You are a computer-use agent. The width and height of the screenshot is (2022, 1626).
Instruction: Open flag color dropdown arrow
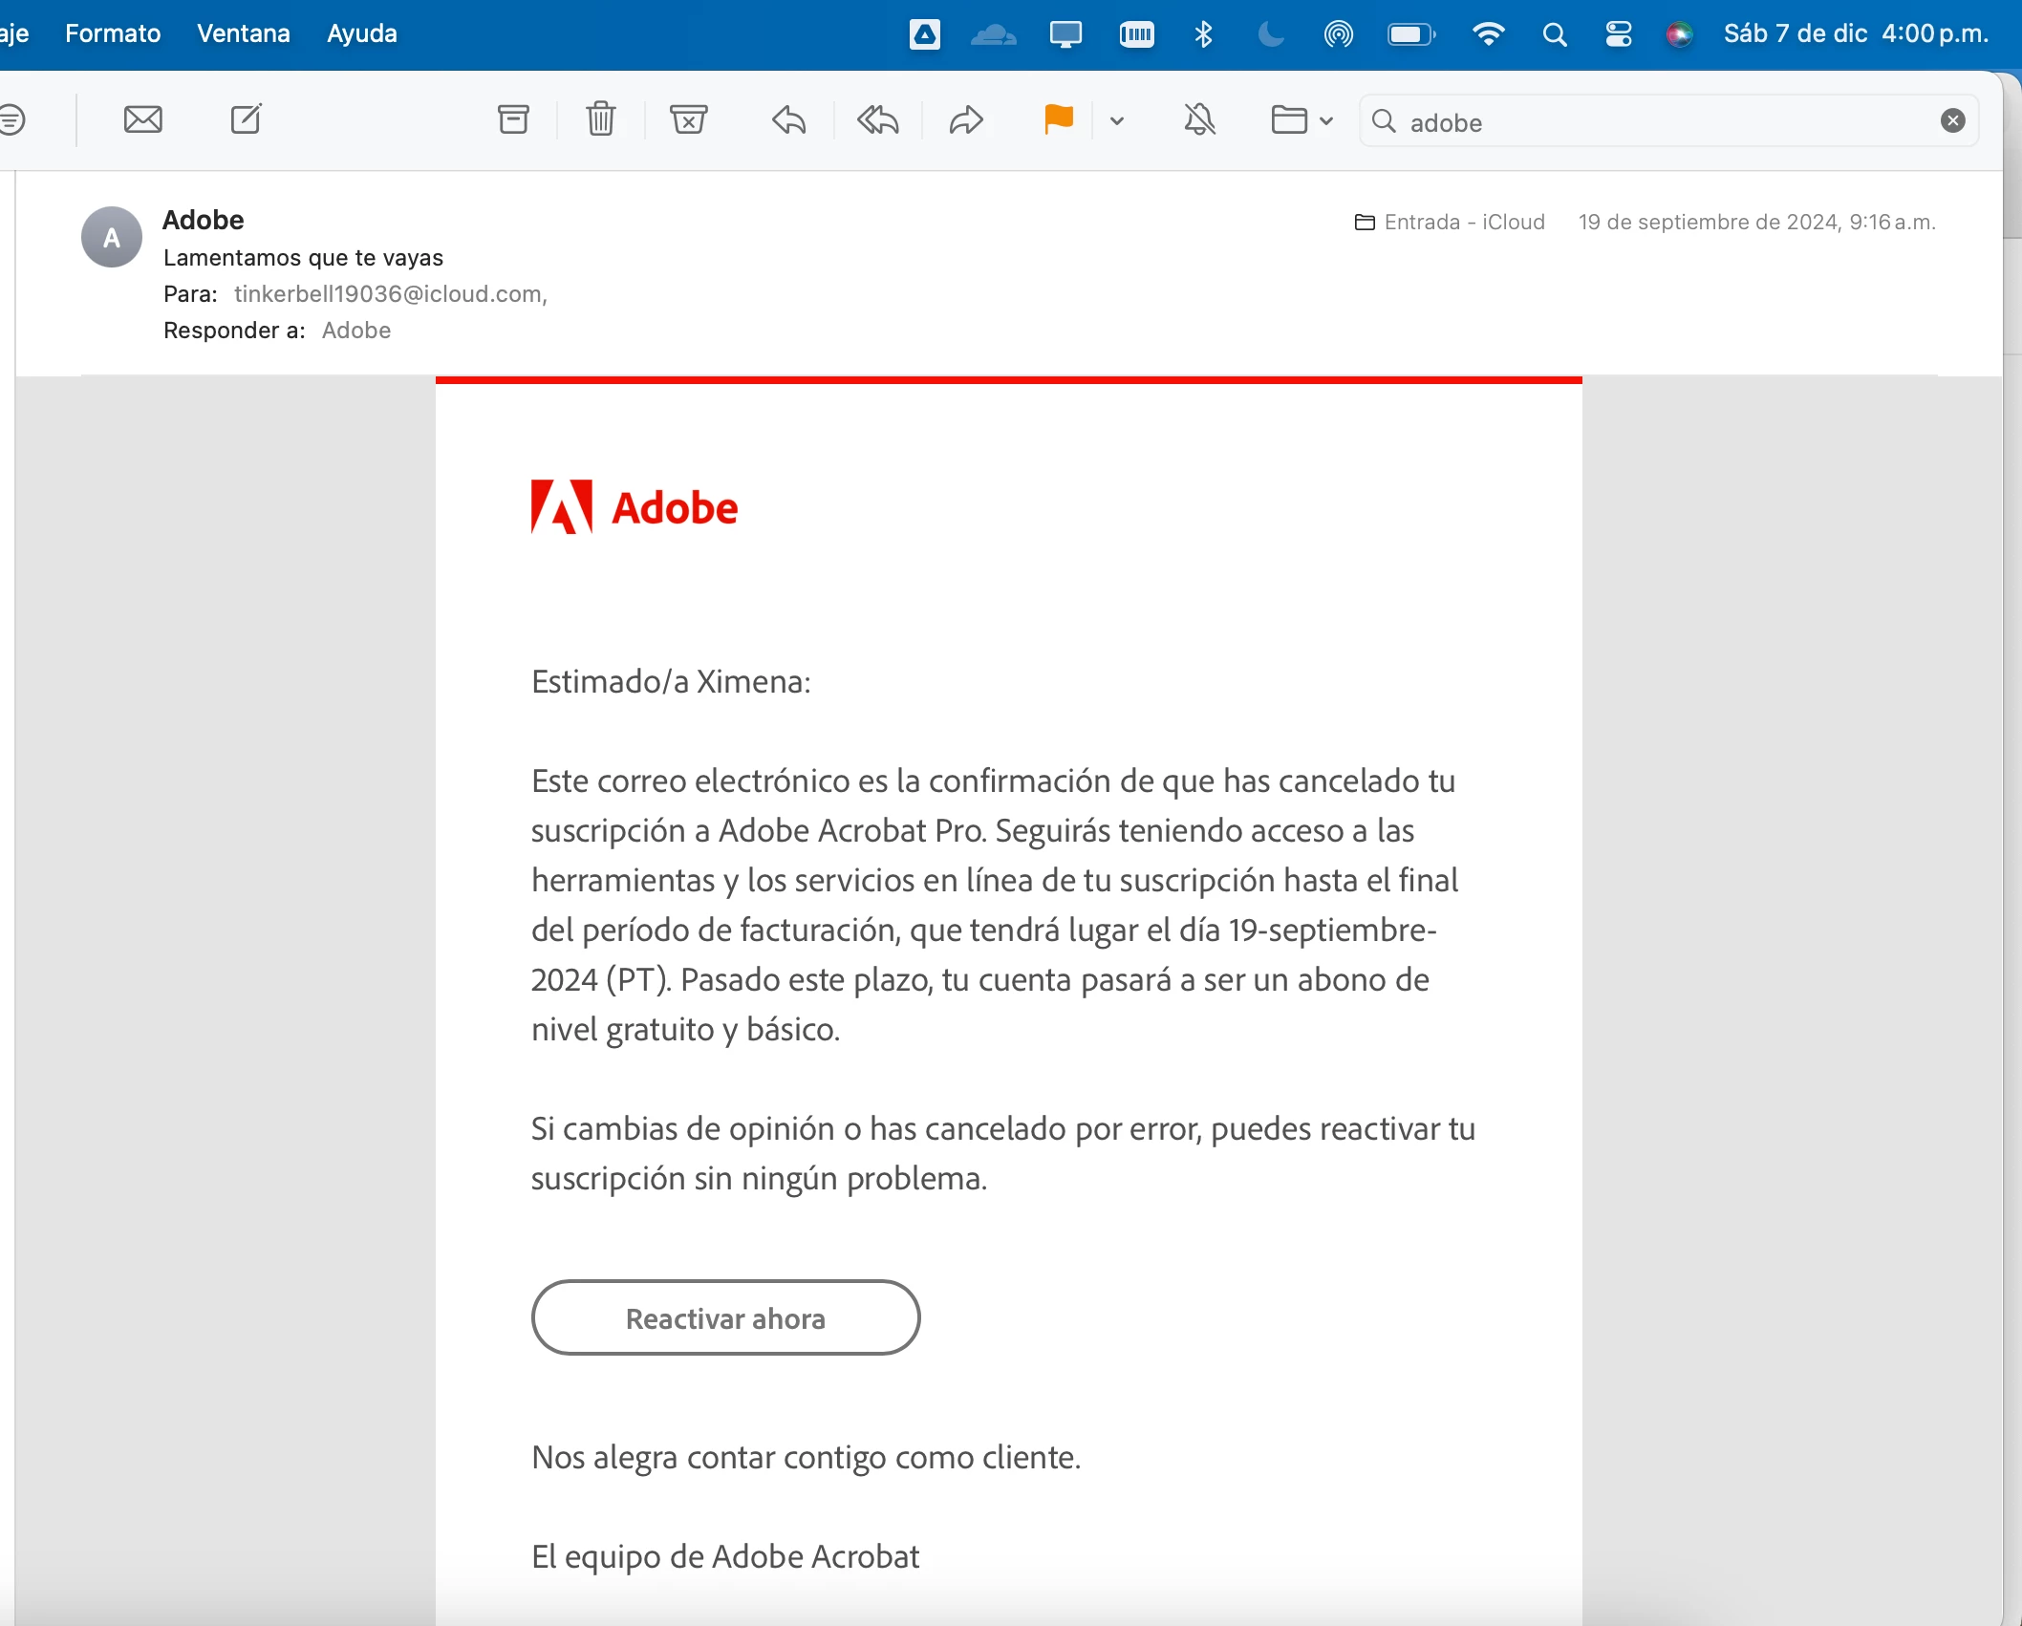(x=1116, y=120)
